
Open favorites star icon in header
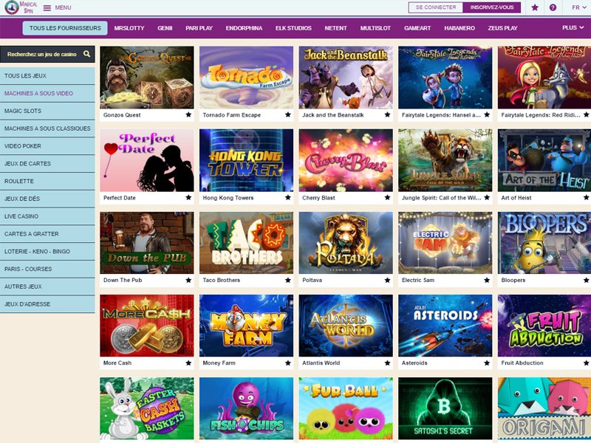click(x=534, y=7)
